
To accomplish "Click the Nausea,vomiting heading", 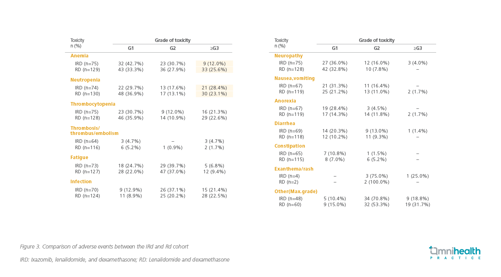I will click(294, 78).
